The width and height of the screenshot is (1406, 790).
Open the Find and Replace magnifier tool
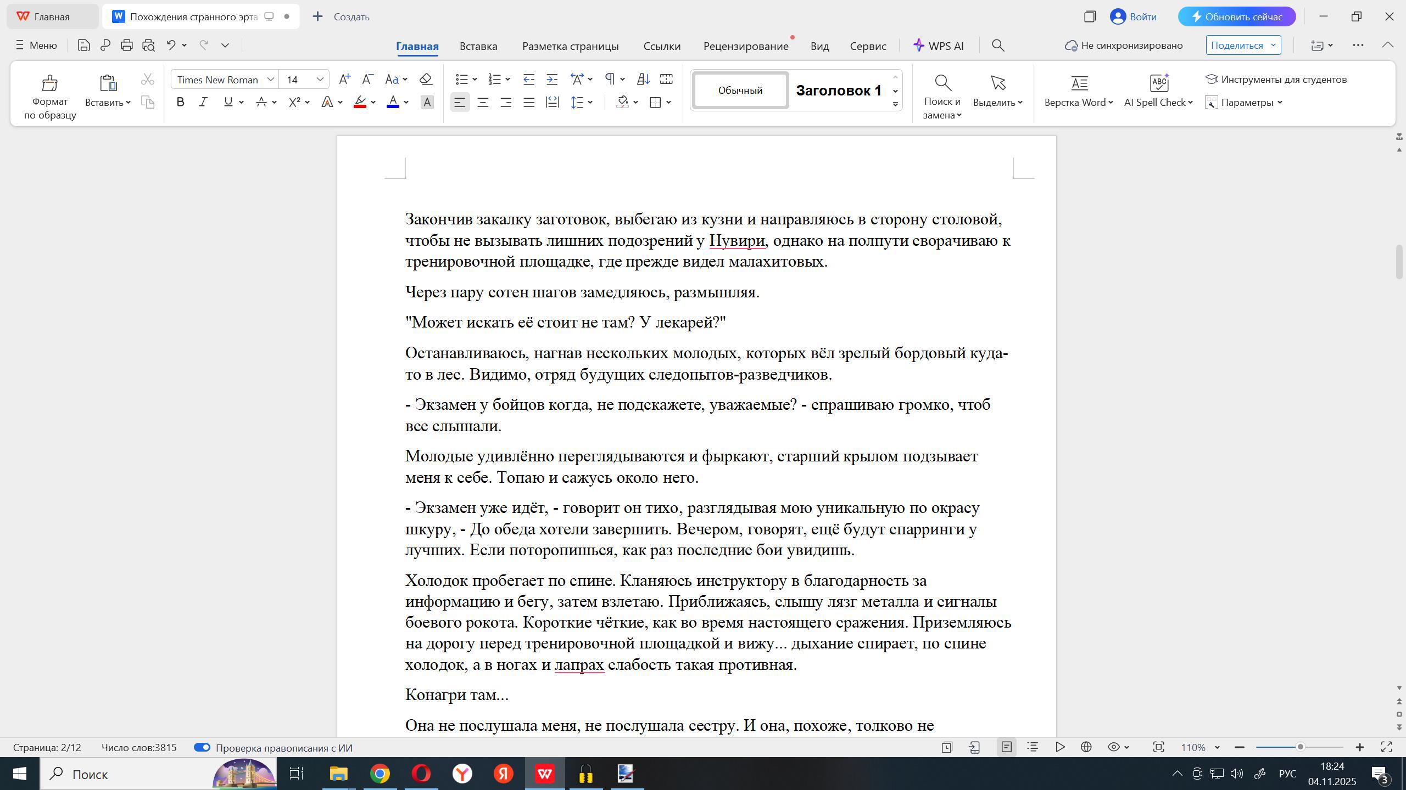942,83
